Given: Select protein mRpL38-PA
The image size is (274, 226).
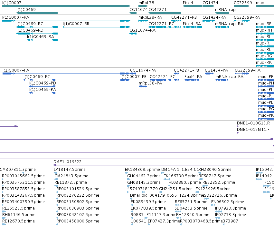Looking at the screenshot, I should pyautogui.click(x=143, y=87).
